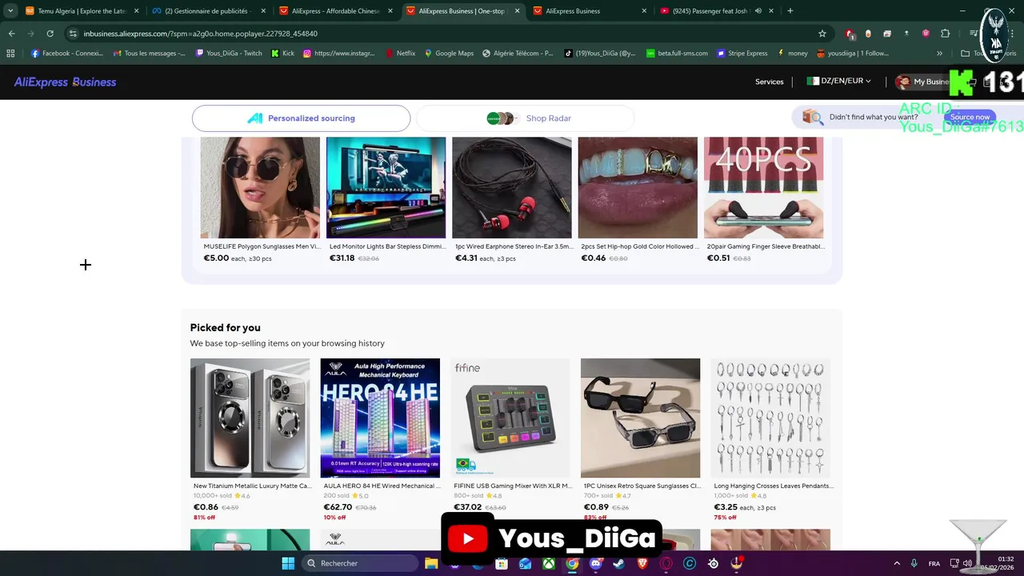The image size is (1024, 576).
Task: Open Xbox app from taskbar
Action: coord(549,563)
